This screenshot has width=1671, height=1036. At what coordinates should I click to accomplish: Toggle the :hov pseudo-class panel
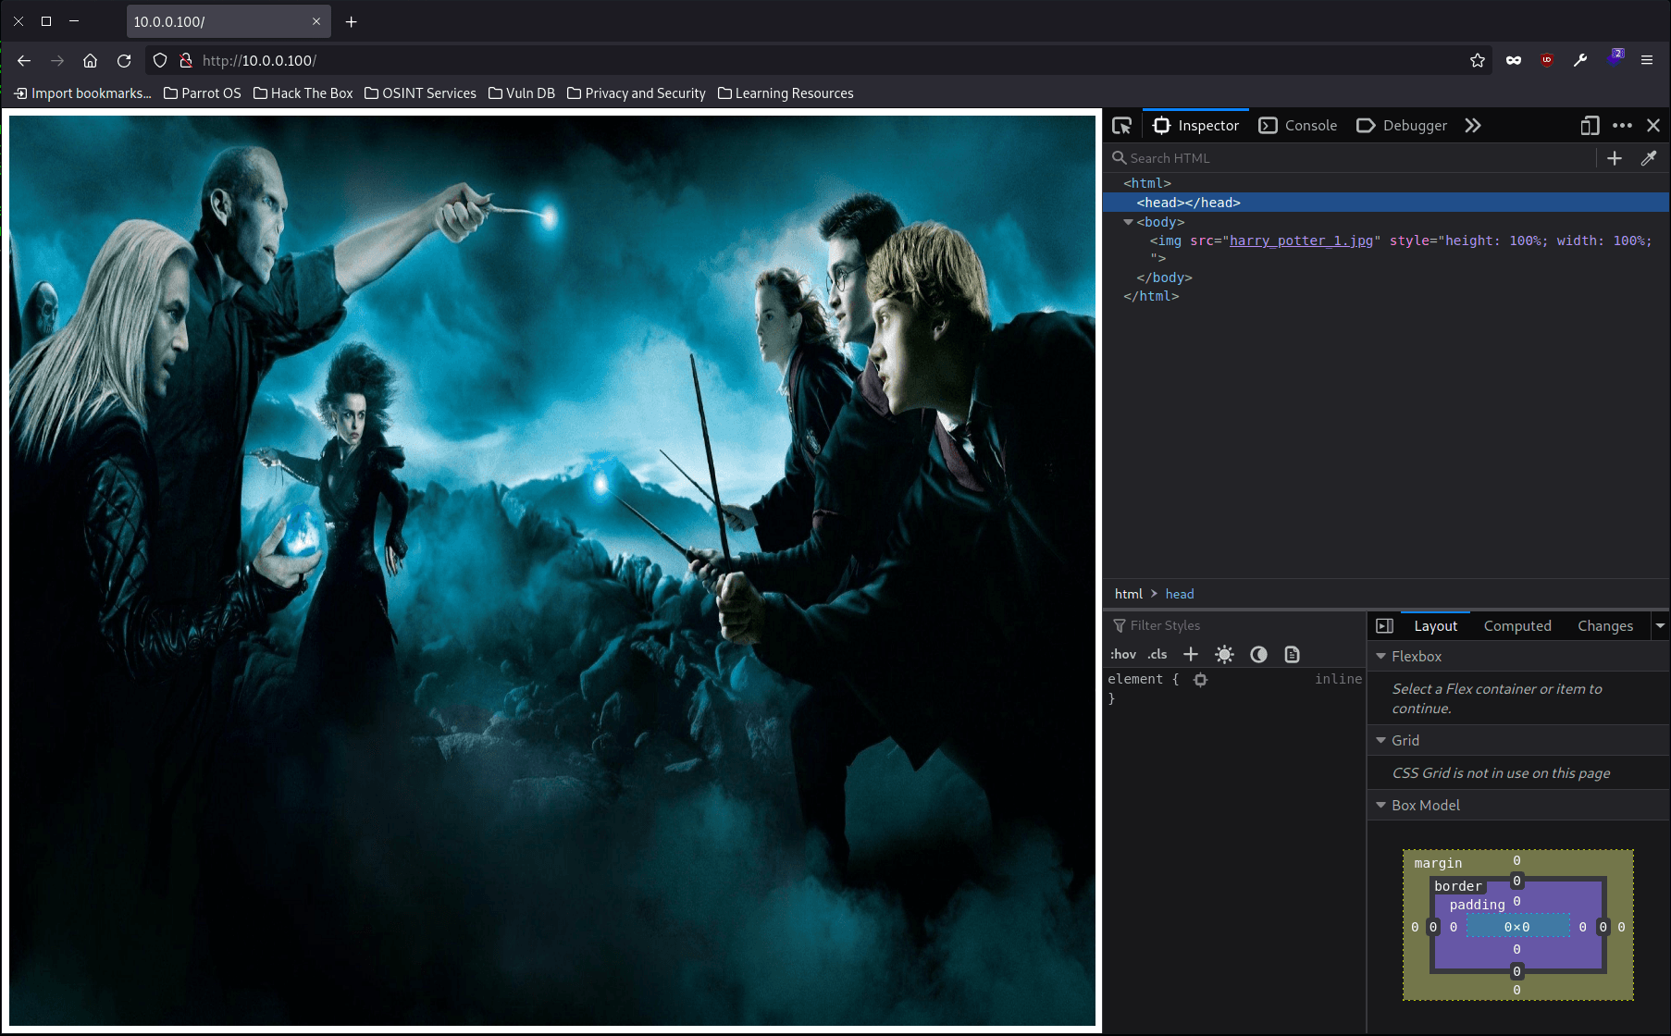[x=1123, y=654]
